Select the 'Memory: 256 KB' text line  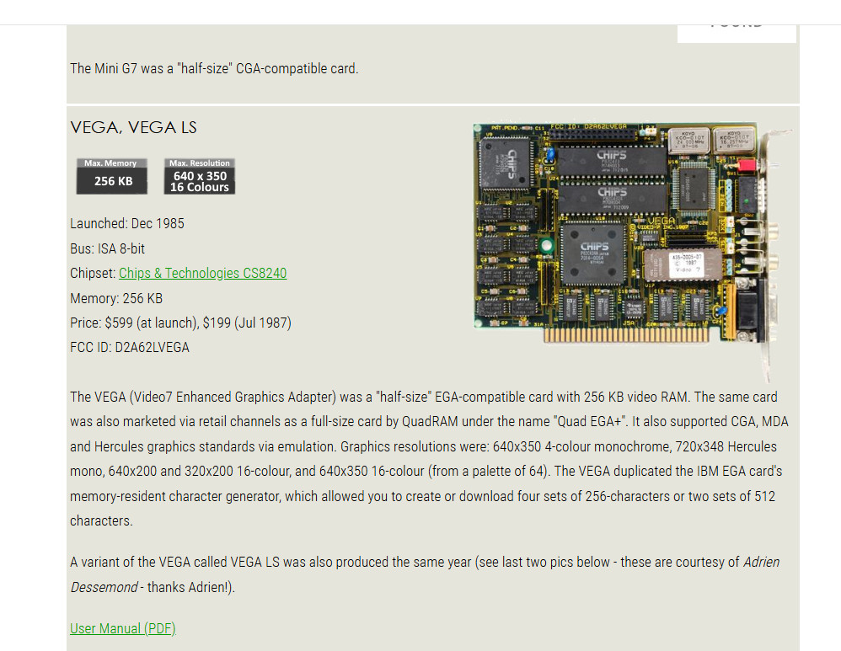tap(116, 298)
